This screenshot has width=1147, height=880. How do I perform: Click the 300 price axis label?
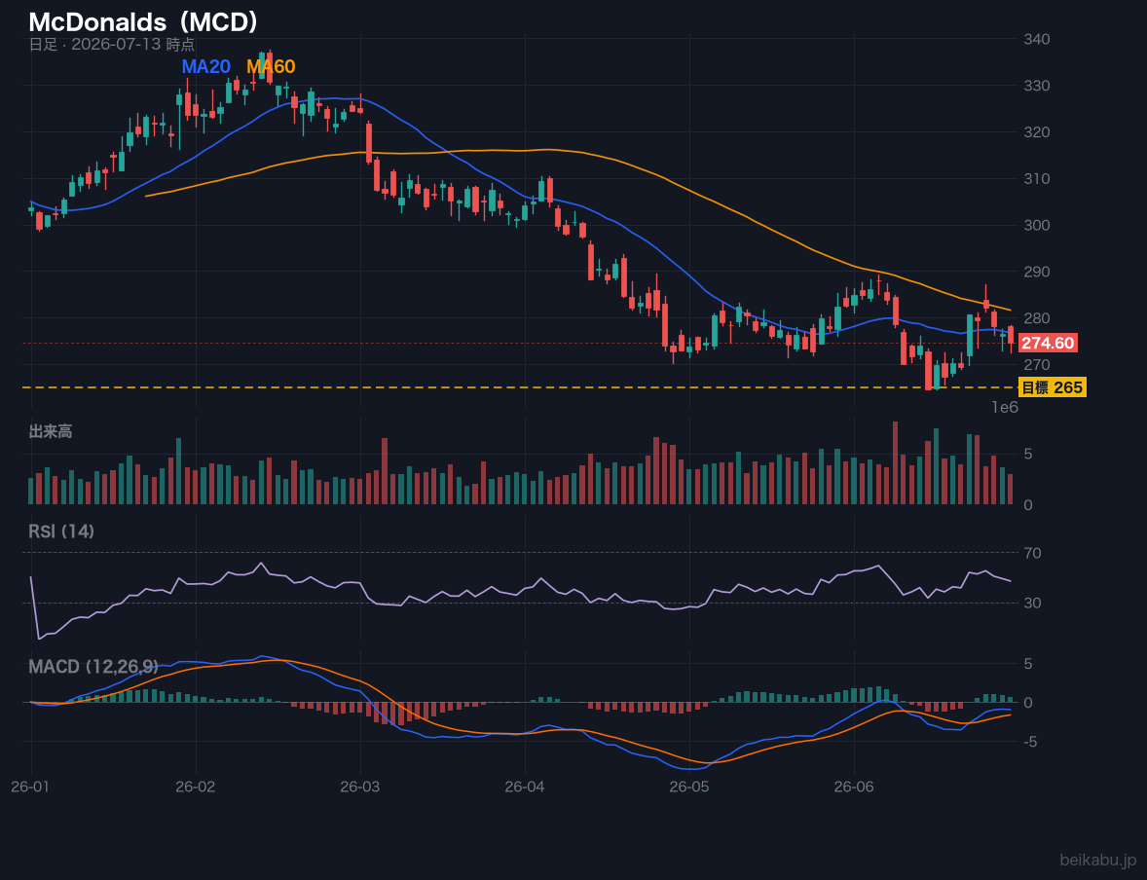[1037, 225]
